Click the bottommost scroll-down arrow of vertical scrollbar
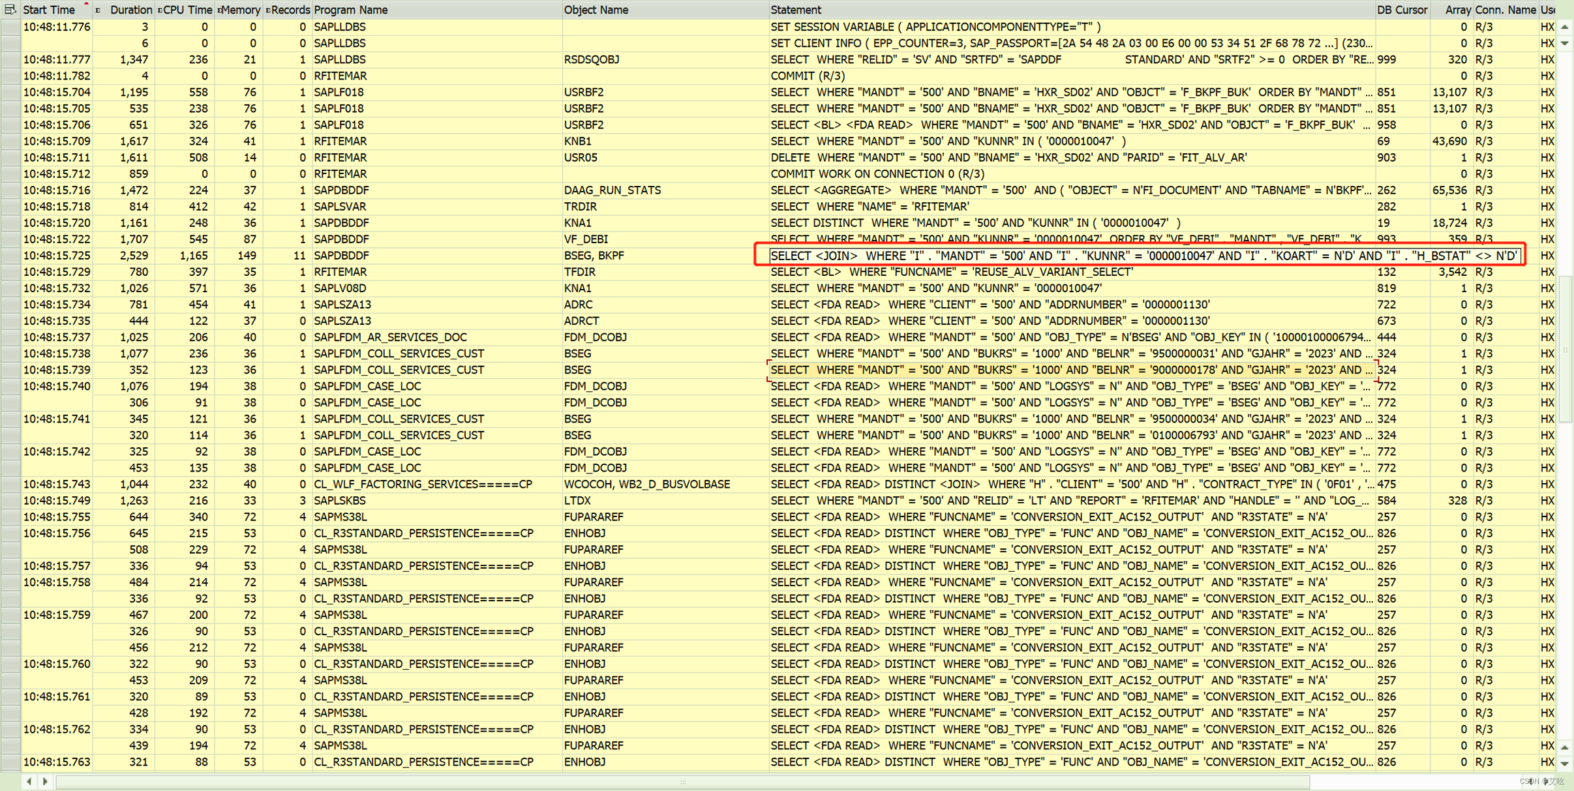Screen dimensions: 1574x791 tap(1565, 763)
